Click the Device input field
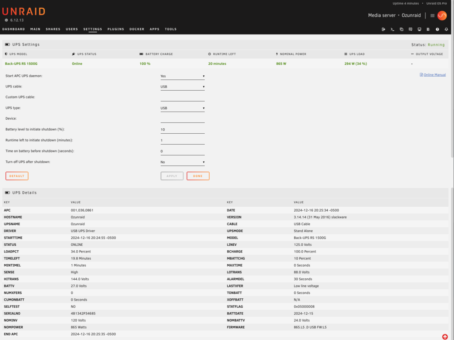 tap(183, 119)
